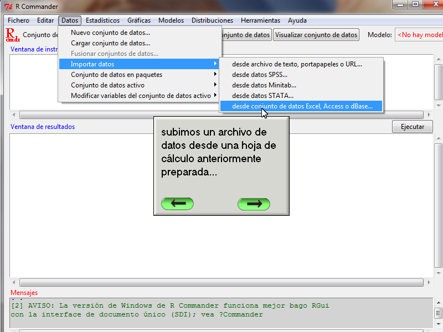The image size is (443, 332).
Task: Choose 'Cargar conjunto de datos...' menu item
Action: click(110, 43)
